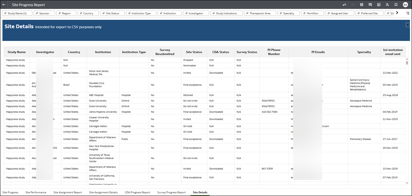This screenshot has width=412, height=196.
Task: Click the bookmark icon
Action: (396, 5)
